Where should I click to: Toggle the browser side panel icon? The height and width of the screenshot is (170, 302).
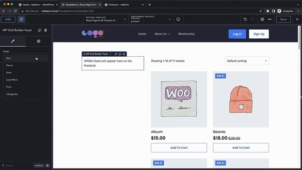point(274,11)
